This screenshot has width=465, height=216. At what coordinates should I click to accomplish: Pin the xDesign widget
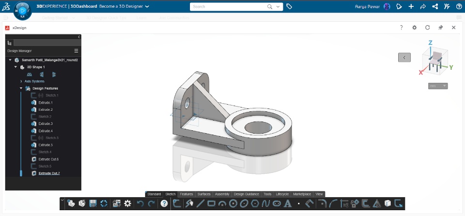pyautogui.click(x=440, y=28)
